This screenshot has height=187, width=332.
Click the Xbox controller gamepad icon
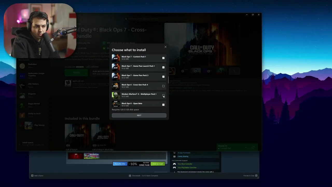(x=174, y=164)
